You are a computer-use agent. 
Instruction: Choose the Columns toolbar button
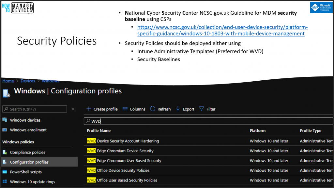[134, 109]
